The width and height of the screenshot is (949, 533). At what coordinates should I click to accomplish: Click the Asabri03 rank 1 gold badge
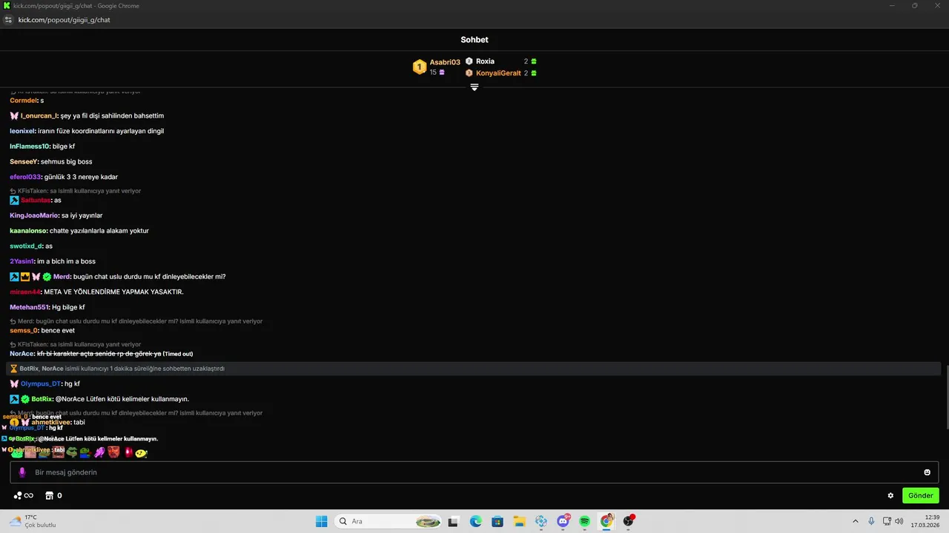tap(419, 67)
